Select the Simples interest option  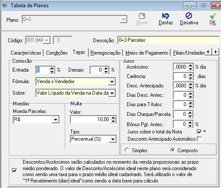coord(127,150)
